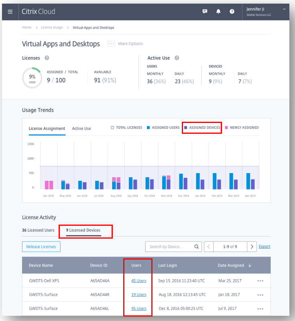
Task: Sort by Last Login column header
Action: pyautogui.click(x=167, y=265)
